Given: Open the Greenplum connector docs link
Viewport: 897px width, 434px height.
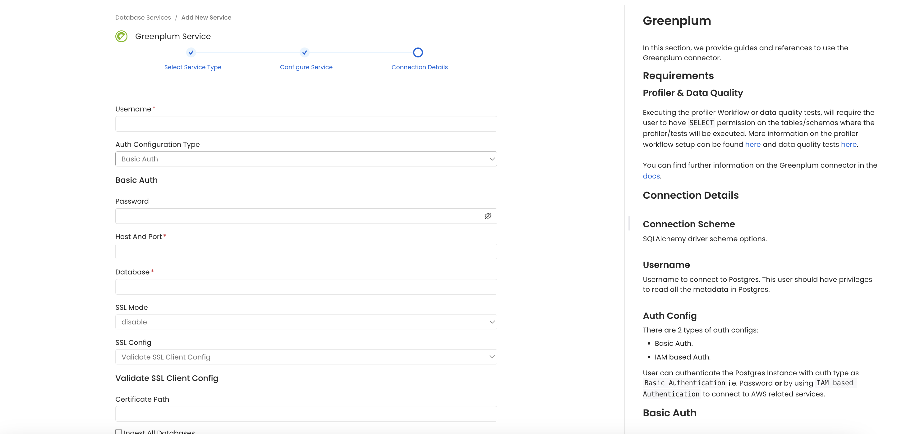Looking at the screenshot, I should click(651, 176).
